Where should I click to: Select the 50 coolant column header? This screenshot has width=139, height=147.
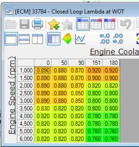(x=60, y=63)
